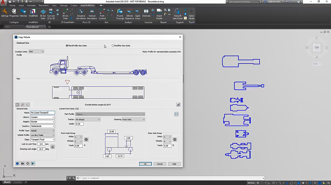Screen dimensions: 331x185
Task: Click the Help button
Action: (174, 164)
